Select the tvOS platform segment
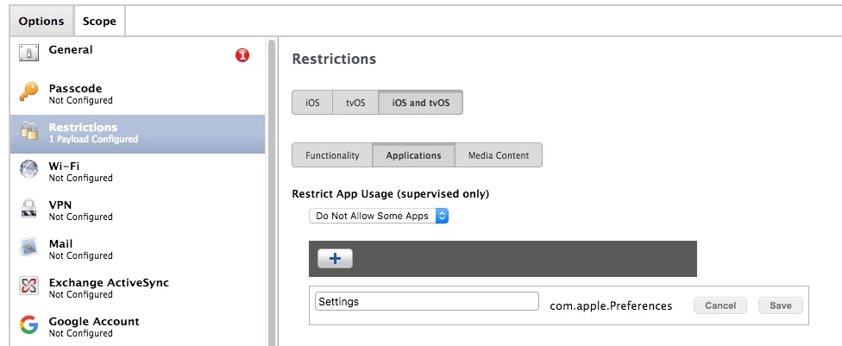842x346 pixels. tap(355, 103)
